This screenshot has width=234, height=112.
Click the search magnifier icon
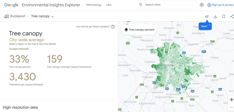tap(141, 5)
